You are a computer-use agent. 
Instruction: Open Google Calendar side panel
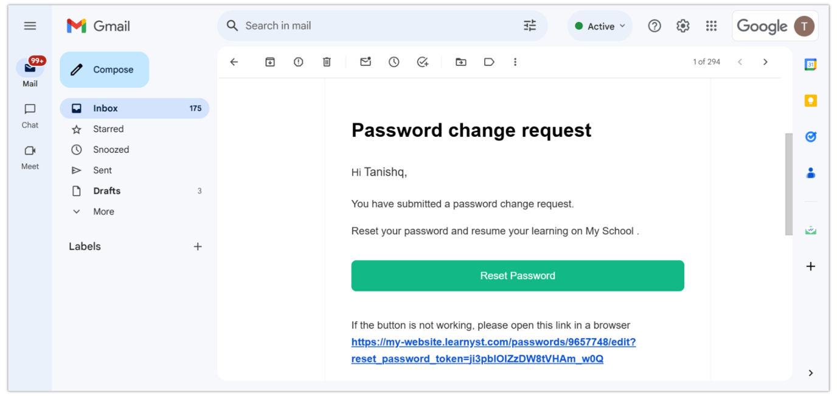point(810,63)
